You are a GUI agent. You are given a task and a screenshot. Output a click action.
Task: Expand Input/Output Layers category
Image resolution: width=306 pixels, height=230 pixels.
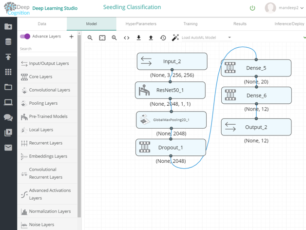click(47, 63)
